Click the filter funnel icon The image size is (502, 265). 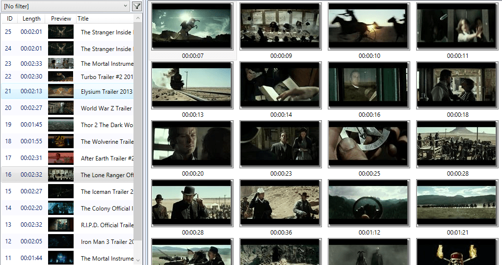click(x=137, y=6)
